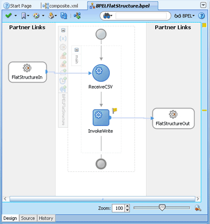Decrease zoom with the stepper down arrow

tap(128, 210)
